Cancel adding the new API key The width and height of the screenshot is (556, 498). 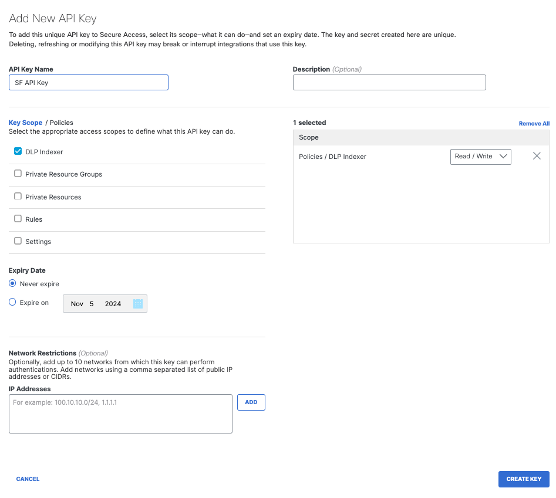point(28,479)
